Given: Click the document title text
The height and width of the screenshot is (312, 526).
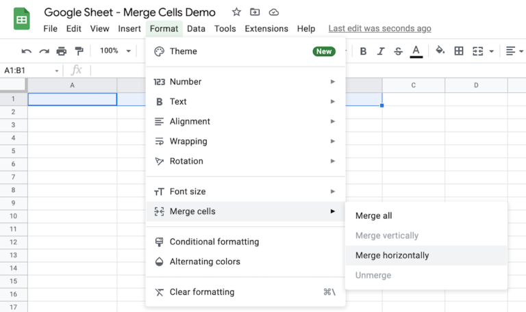Looking at the screenshot, I should pos(130,12).
